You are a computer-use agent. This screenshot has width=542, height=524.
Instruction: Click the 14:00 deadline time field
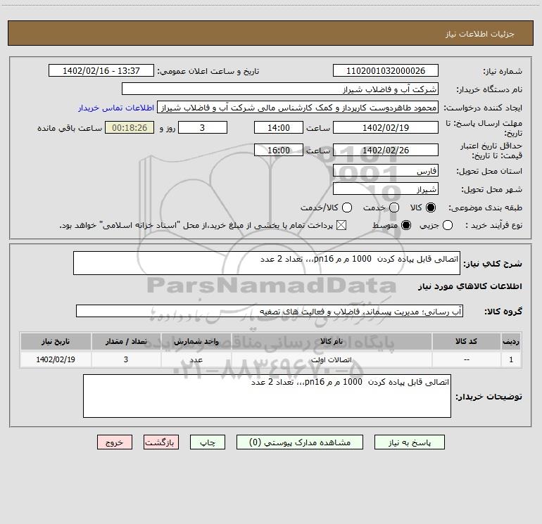279,127
